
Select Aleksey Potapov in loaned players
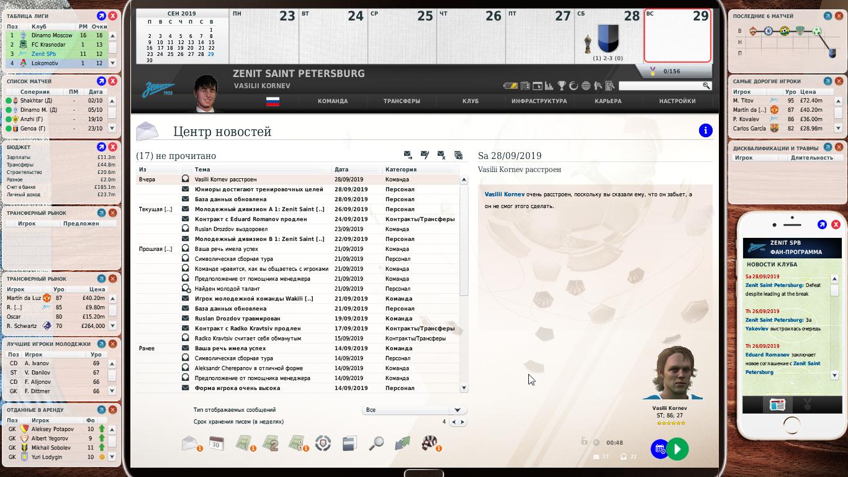(x=56, y=429)
